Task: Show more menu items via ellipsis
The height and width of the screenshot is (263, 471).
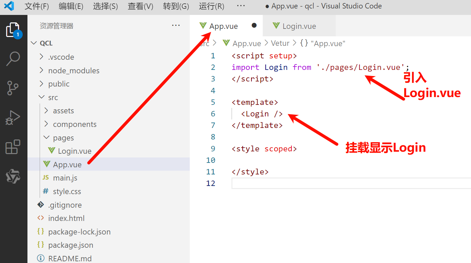Action: point(241,6)
